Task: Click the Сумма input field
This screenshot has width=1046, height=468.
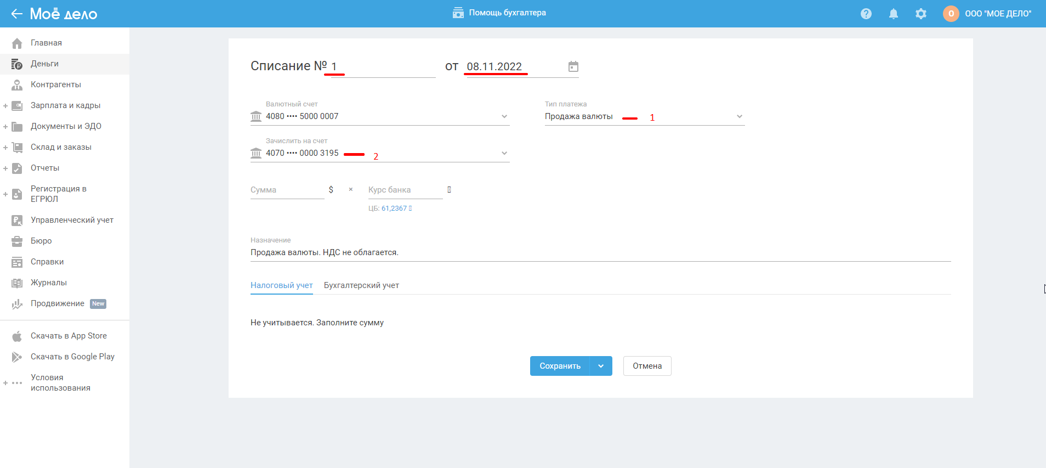Action: point(287,190)
